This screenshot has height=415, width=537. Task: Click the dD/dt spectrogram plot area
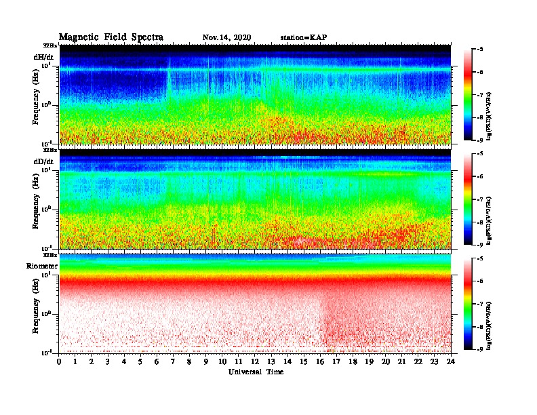coord(255,199)
